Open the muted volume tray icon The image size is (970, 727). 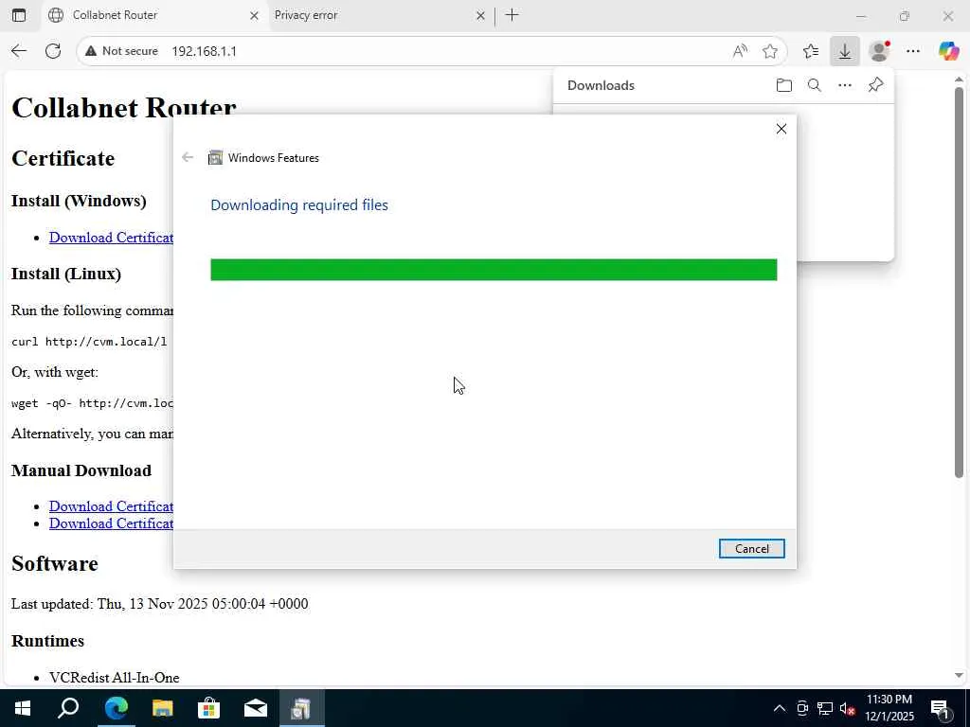(848, 708)
